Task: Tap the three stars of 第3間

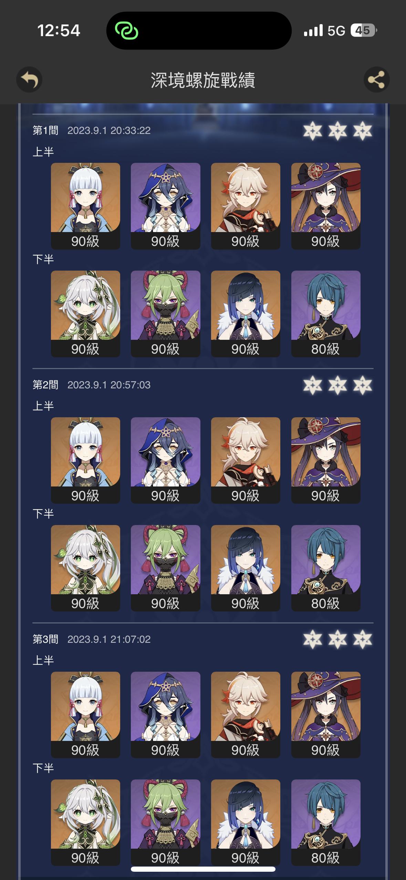Action: coord(337,640)
